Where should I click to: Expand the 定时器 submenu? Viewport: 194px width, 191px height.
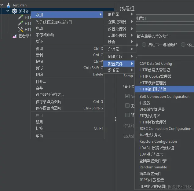coord(119,49)
